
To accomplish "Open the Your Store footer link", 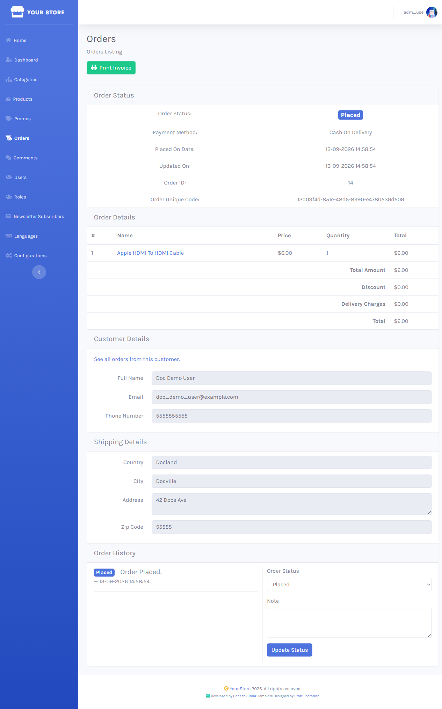I will [x=240, y=689].
